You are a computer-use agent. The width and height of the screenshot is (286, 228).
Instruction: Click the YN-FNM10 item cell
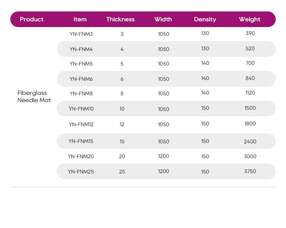click(x=81, y=109)
